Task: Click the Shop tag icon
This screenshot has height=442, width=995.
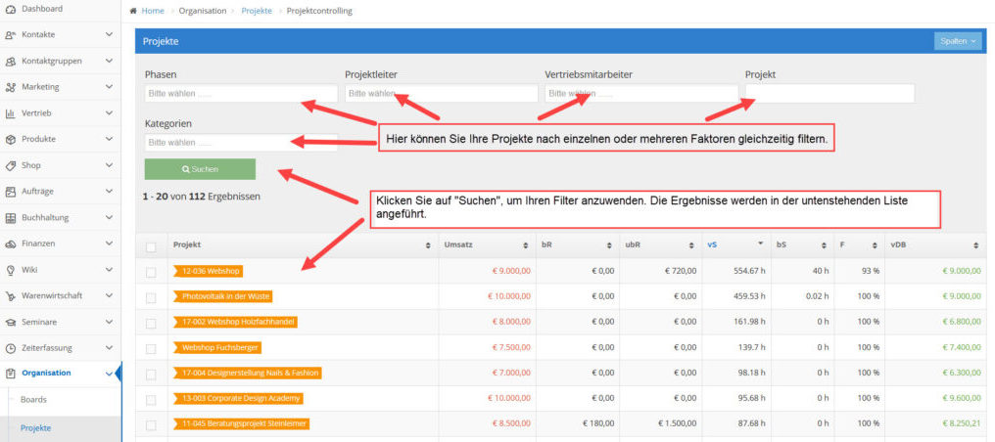Action: point(10,165)
